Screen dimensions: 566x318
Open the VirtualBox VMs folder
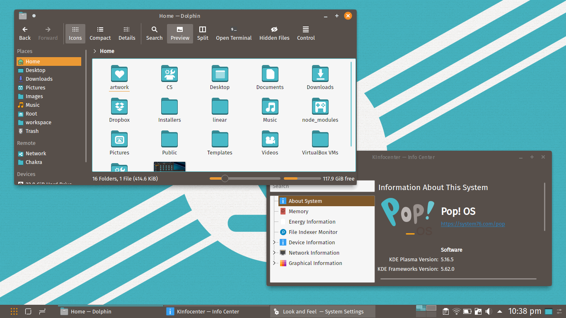point(320,143)
